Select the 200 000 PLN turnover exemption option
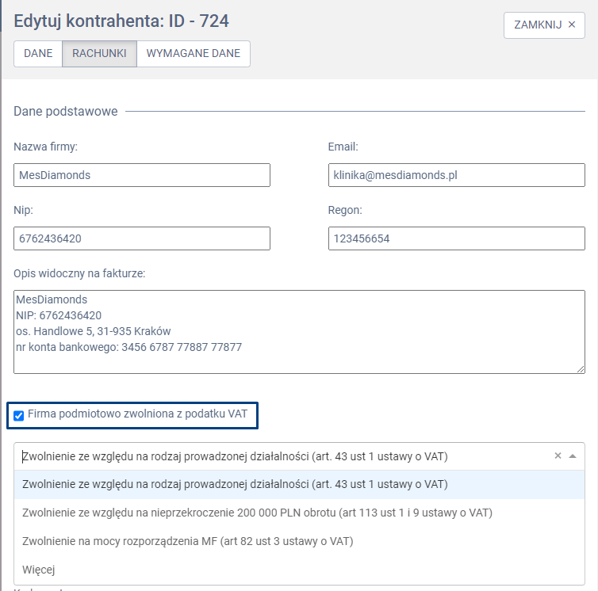598x591 pixels. click(258, 513)
